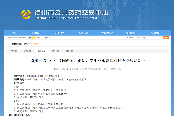Open the 下载中心 navigation item
Viewport: 174px width, 116px height.
point(155,33)
